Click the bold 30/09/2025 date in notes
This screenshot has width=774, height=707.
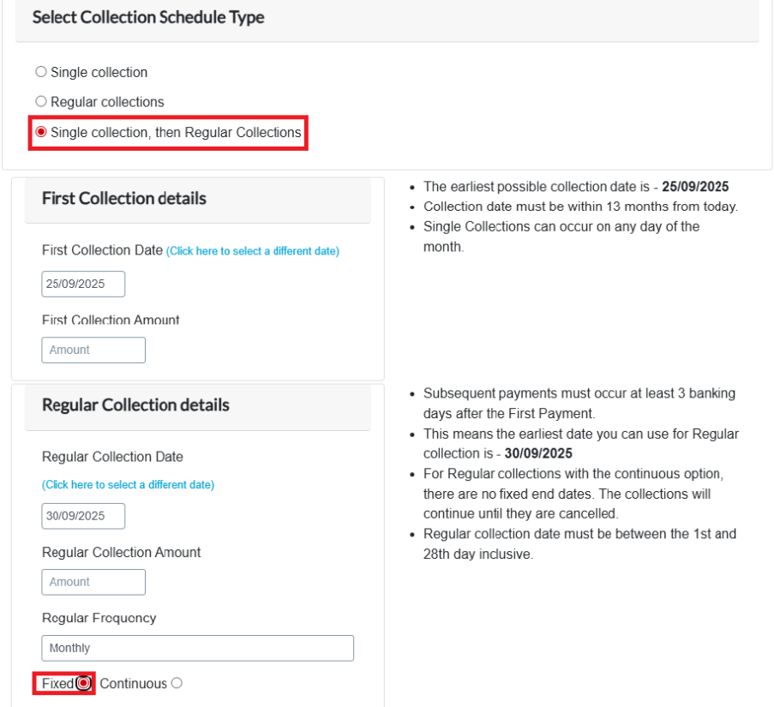click(x=538, y=453)
